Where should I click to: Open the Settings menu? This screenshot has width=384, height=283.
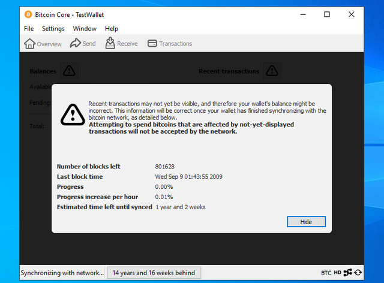point(53,29)
